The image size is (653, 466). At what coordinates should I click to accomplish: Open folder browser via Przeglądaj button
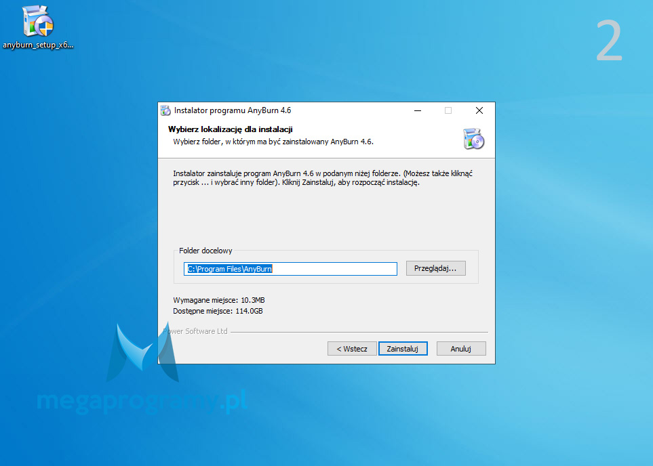435,268
